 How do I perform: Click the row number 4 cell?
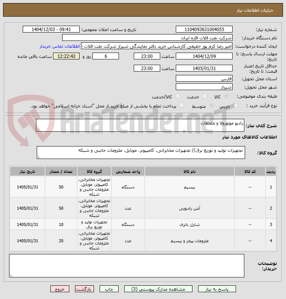coord(271,241)
